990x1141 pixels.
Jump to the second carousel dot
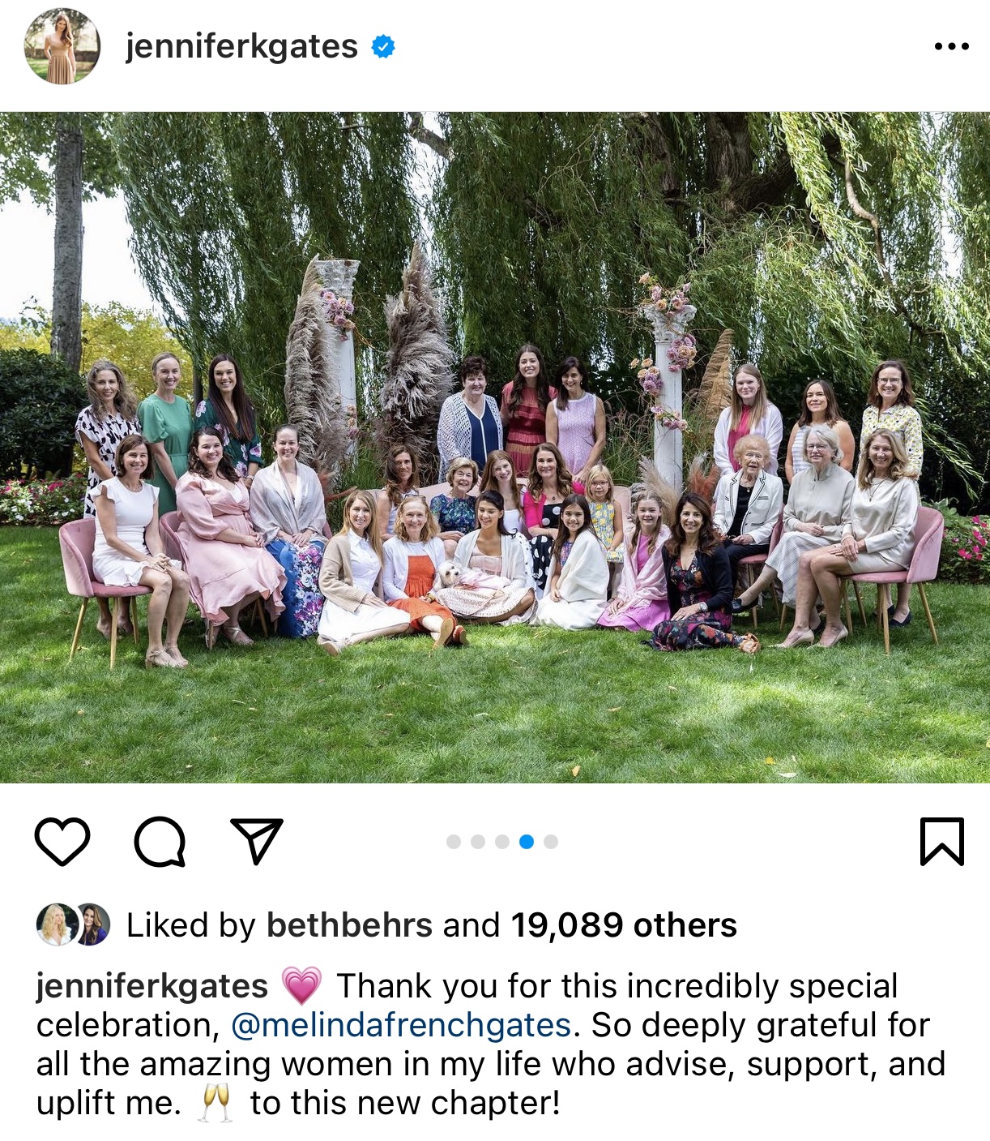478,842
